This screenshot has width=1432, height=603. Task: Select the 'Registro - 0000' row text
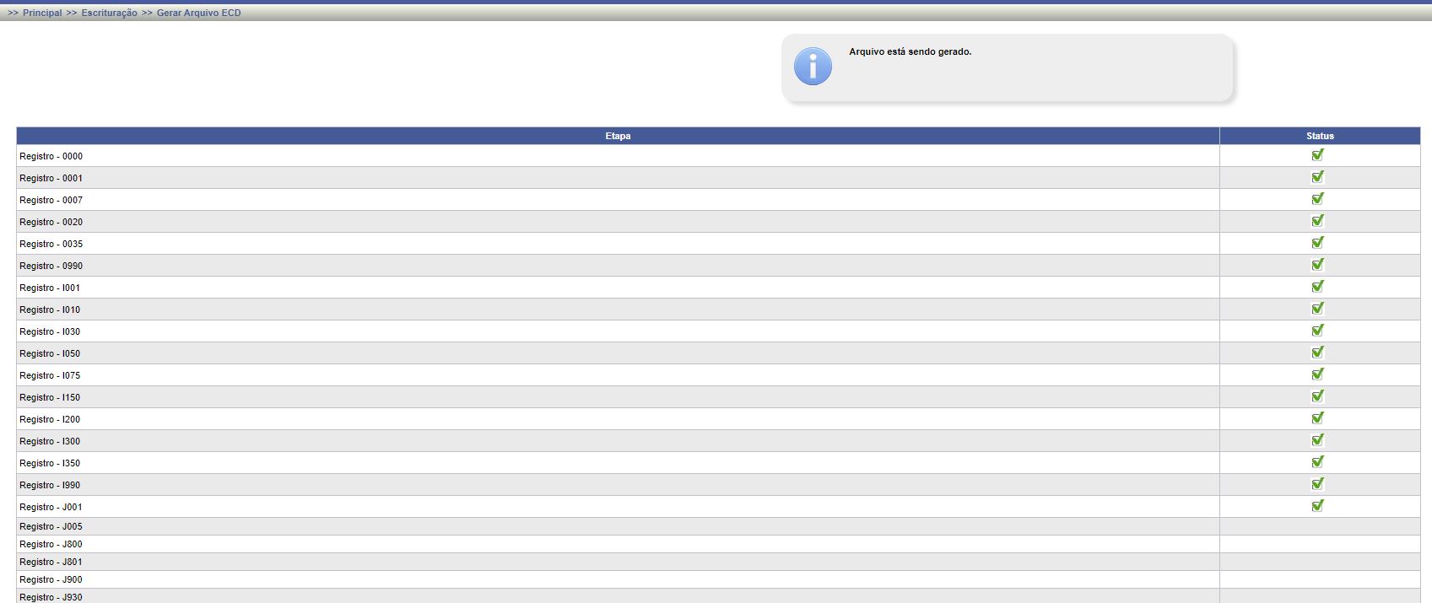coord(51,156)
